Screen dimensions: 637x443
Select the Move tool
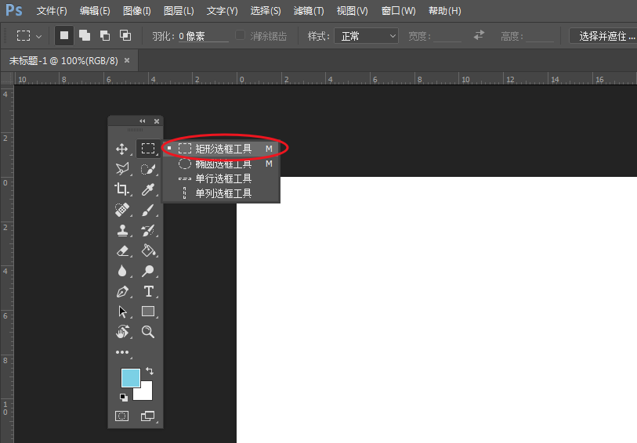click(x=122, y=149)
